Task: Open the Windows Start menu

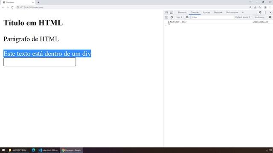Action: coord(3,150)
